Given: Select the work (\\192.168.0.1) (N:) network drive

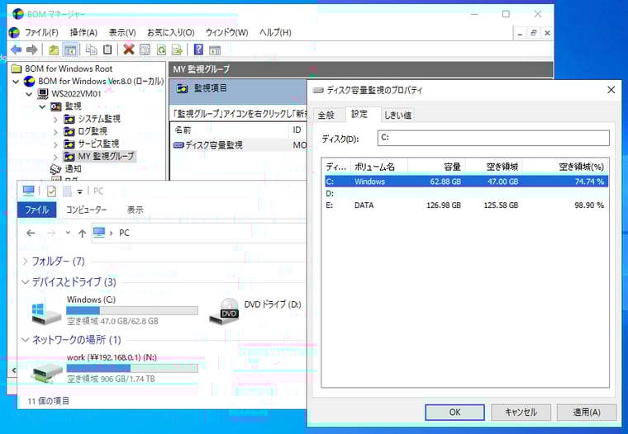Looking at the screenshot, I should point(114,368).
